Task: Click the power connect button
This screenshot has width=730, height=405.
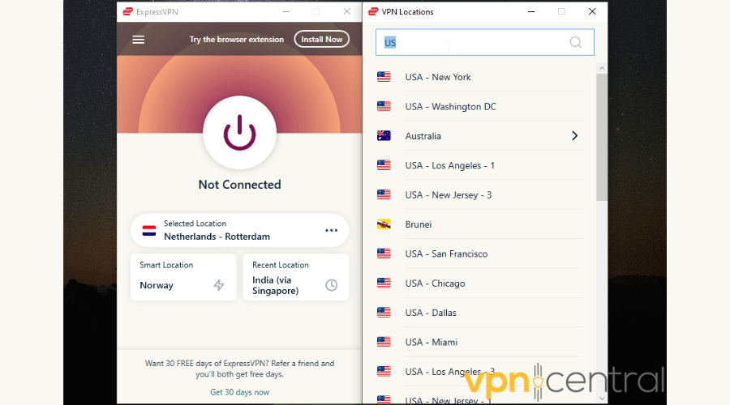Action: click(240, 133)
